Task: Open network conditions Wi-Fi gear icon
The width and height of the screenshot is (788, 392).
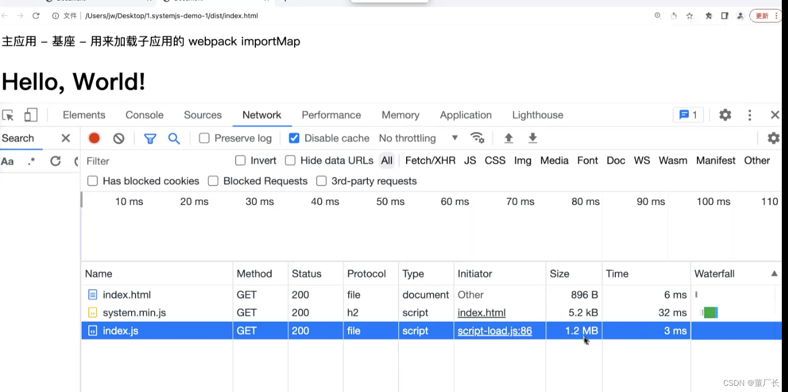Action: point(478,138)
